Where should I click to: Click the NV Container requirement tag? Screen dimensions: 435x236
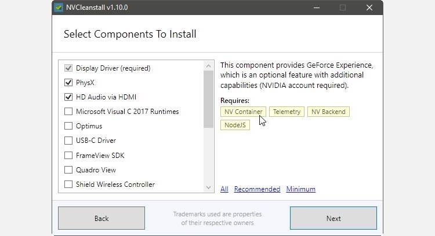point(243,112)
